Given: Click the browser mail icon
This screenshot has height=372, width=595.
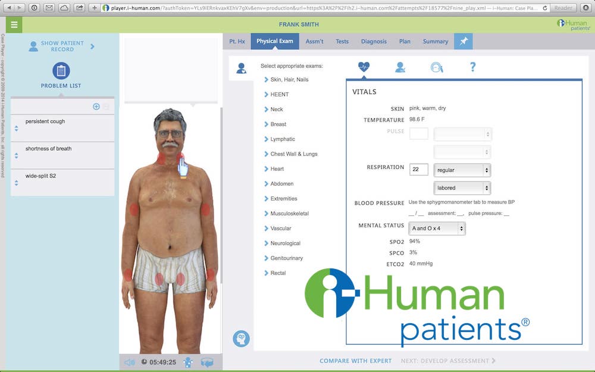Looking at the screenshot, I should pos(49,8).
